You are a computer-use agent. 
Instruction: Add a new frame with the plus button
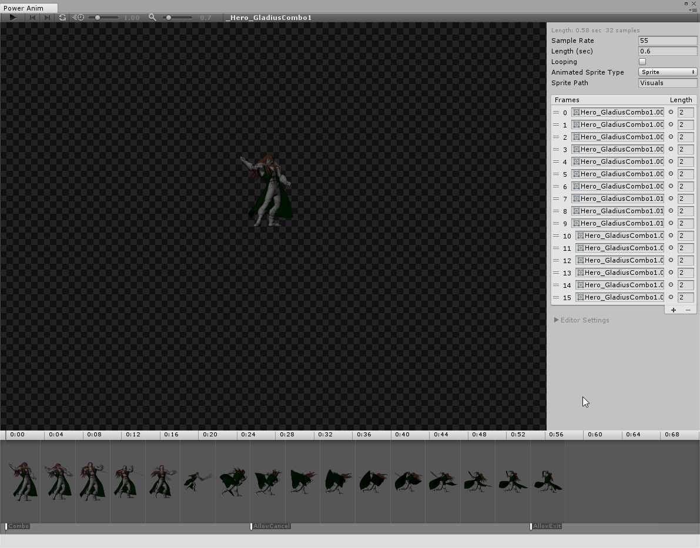click(x=673, y=310)
